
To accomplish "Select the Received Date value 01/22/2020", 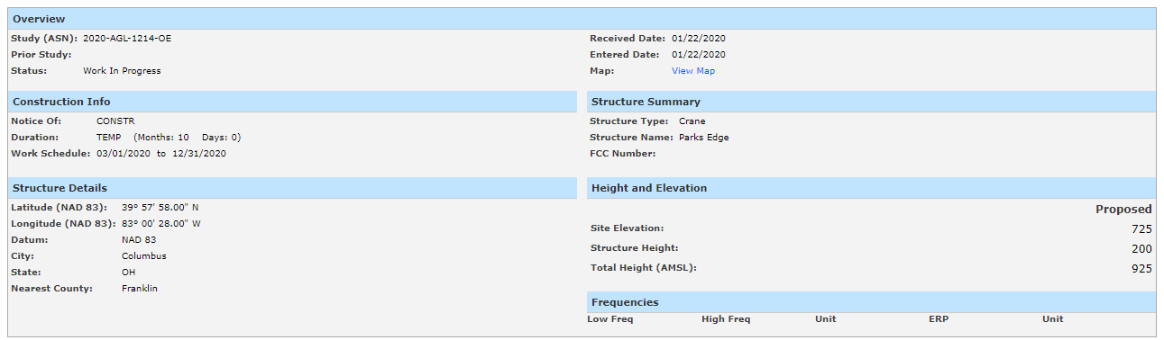I will coord(699,39).
